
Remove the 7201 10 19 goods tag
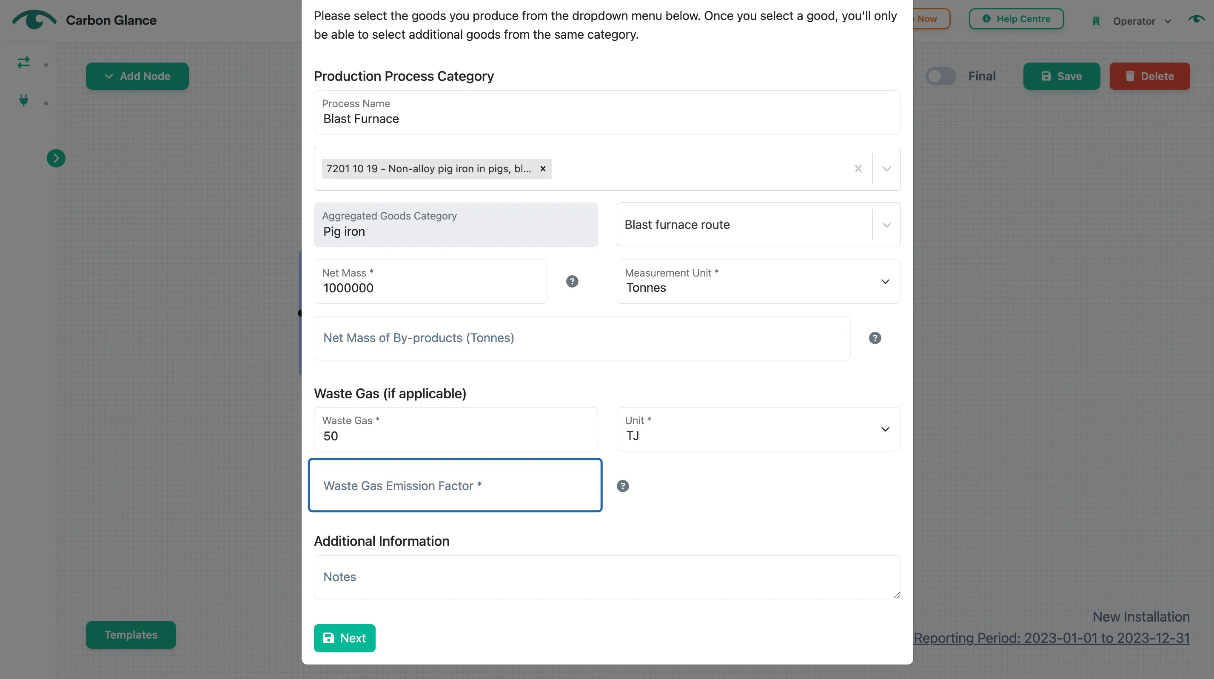point(543,169)
